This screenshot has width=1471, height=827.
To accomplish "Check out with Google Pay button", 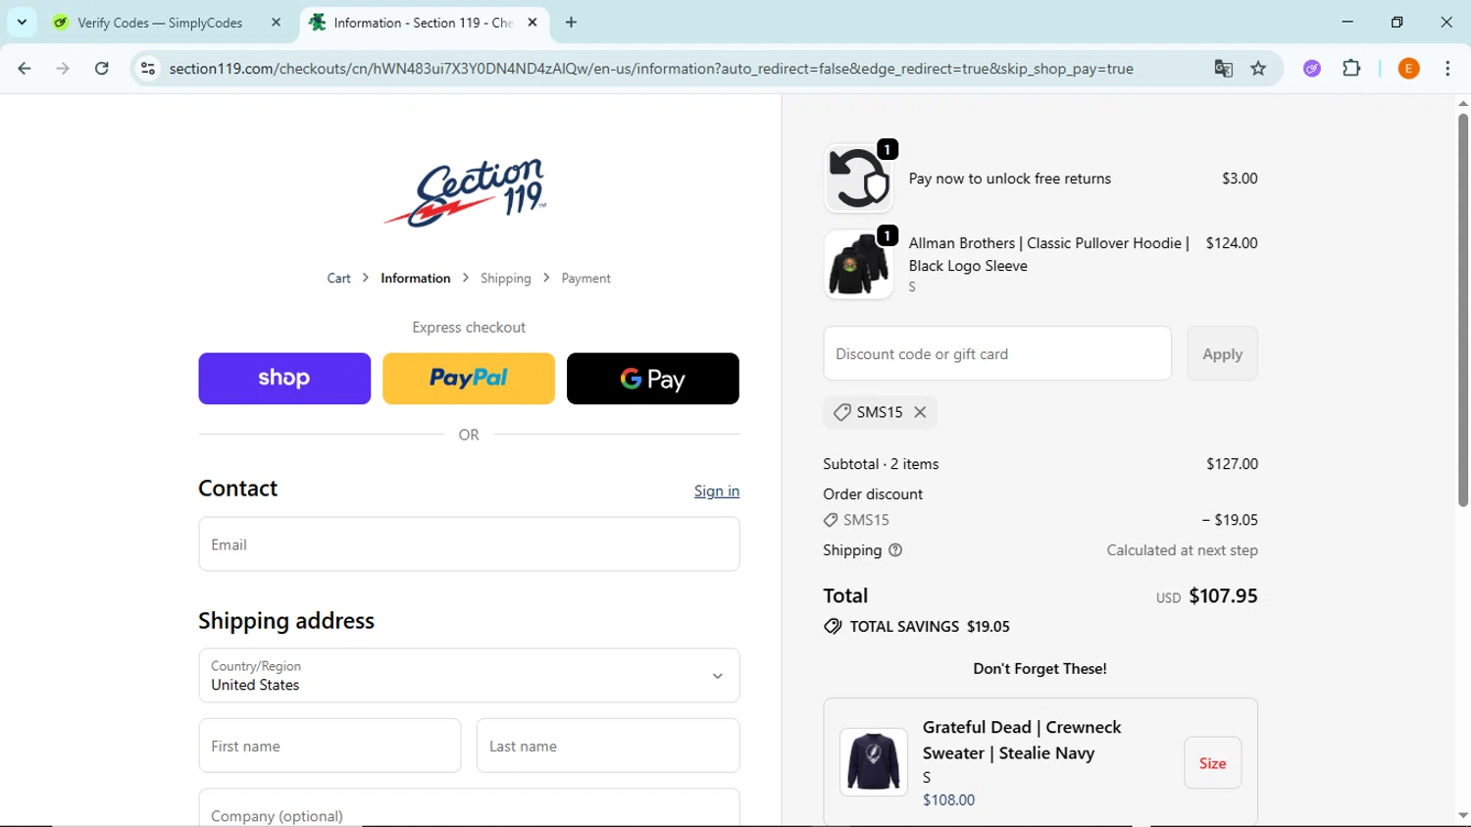I will click(653, 379).
